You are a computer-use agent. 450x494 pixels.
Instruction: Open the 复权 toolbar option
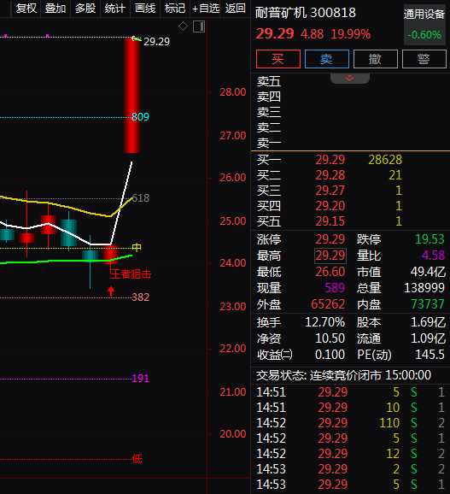(26, 9)
